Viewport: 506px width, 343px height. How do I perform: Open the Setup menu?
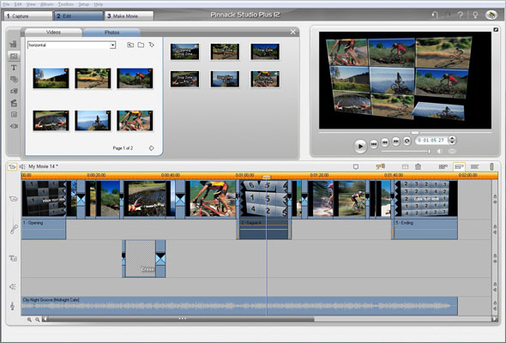click(83, 4)
